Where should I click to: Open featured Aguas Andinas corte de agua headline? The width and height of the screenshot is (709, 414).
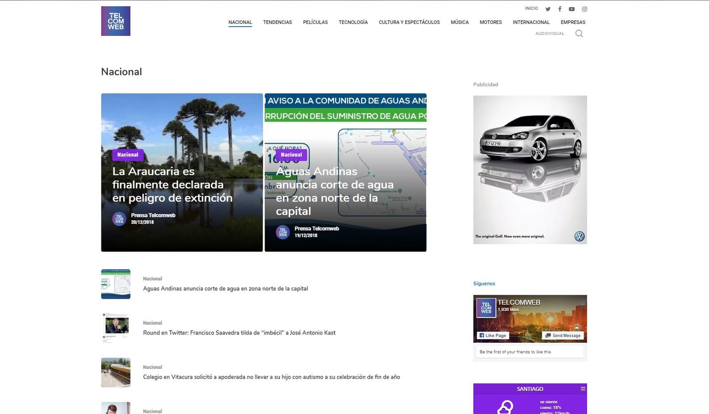(x=335, y=191)
